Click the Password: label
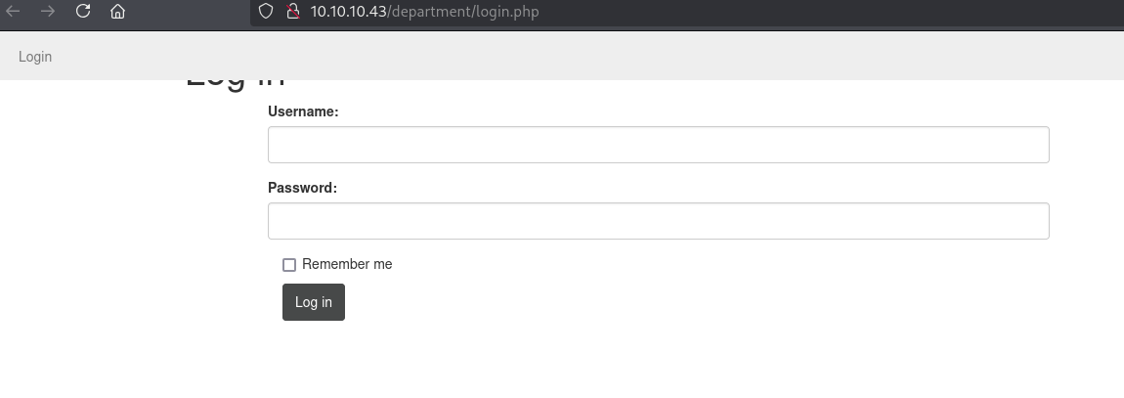This screenshot has width=1124, height=398. [302, 188]
